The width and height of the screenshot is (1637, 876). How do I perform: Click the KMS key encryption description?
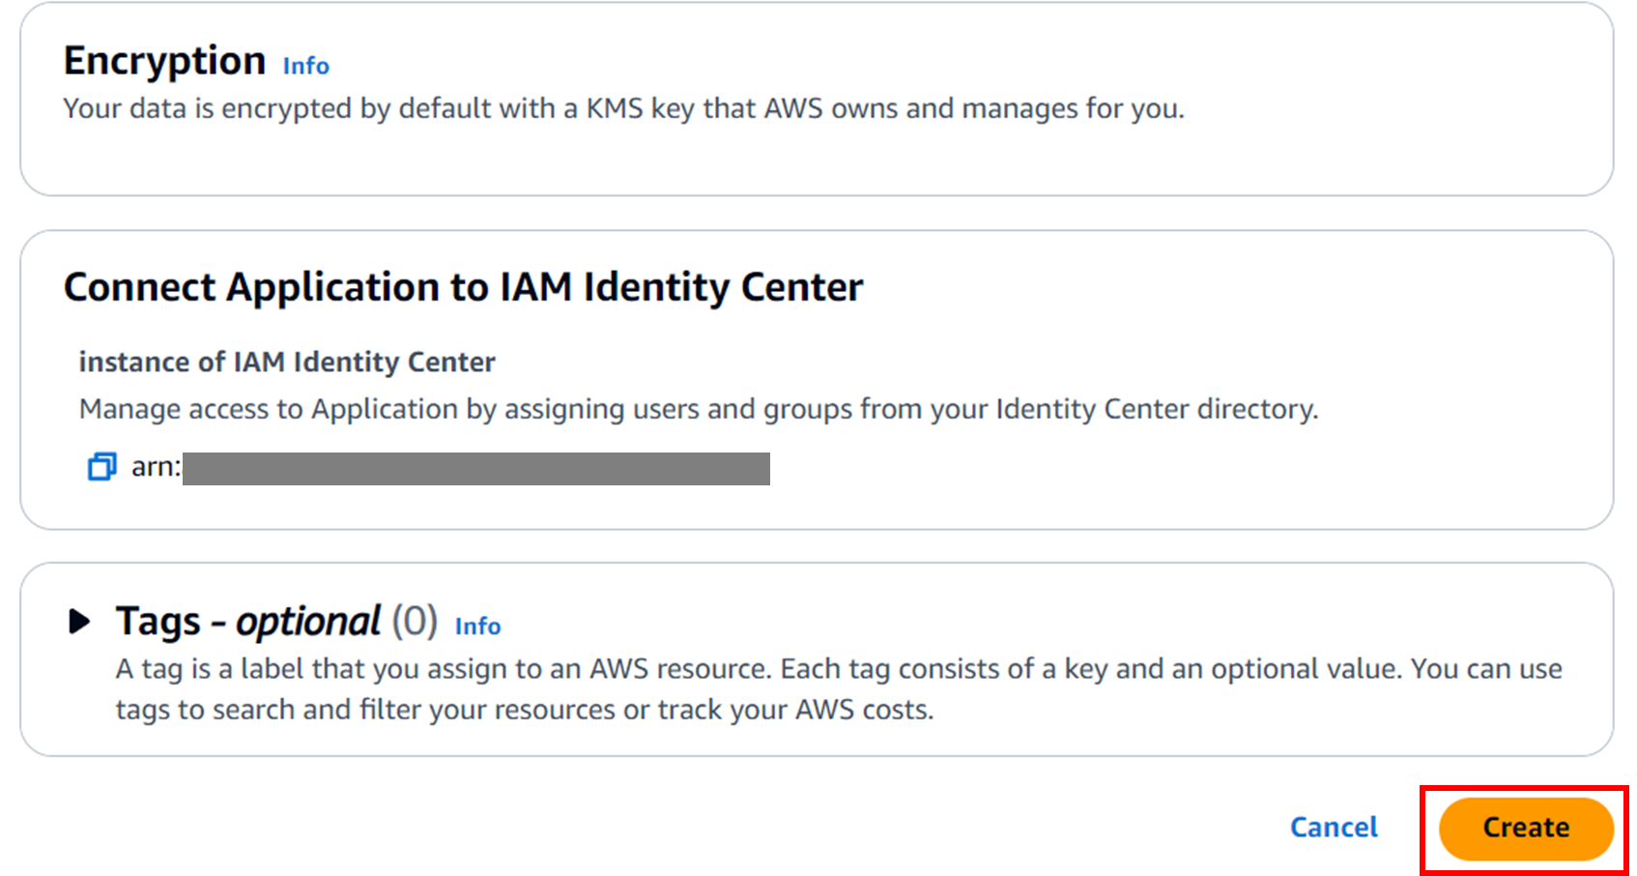[623, 108]
